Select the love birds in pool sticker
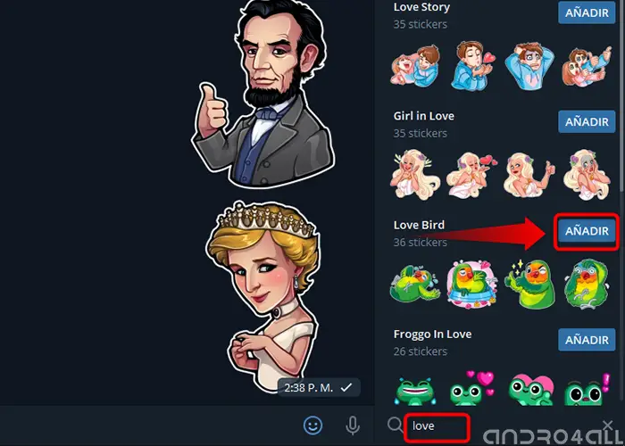Screen dimensions: 625x446 (472, 285)
